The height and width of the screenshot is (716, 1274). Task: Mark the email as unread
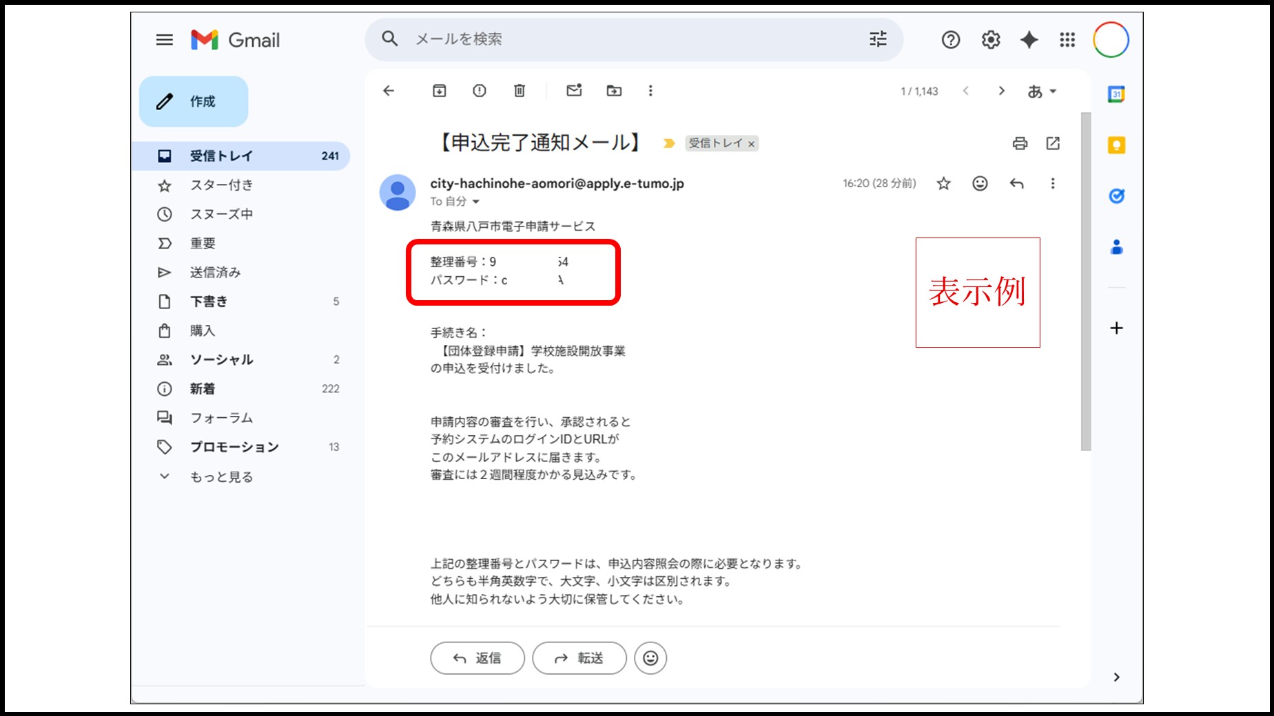click(574, 90)
